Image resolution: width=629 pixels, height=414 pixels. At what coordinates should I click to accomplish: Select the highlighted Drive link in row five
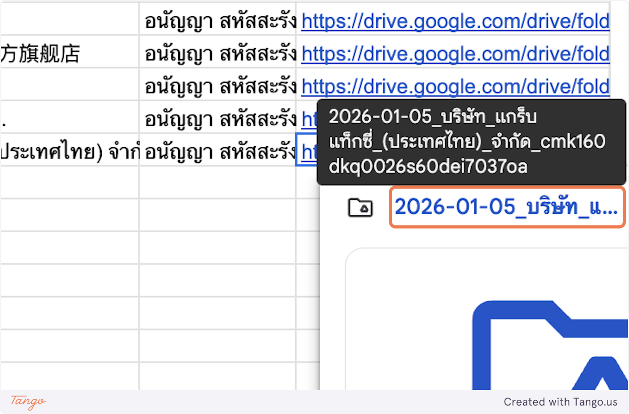pos(309,152)
